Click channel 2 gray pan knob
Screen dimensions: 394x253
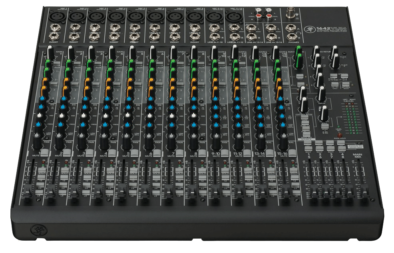pos(59,141)
